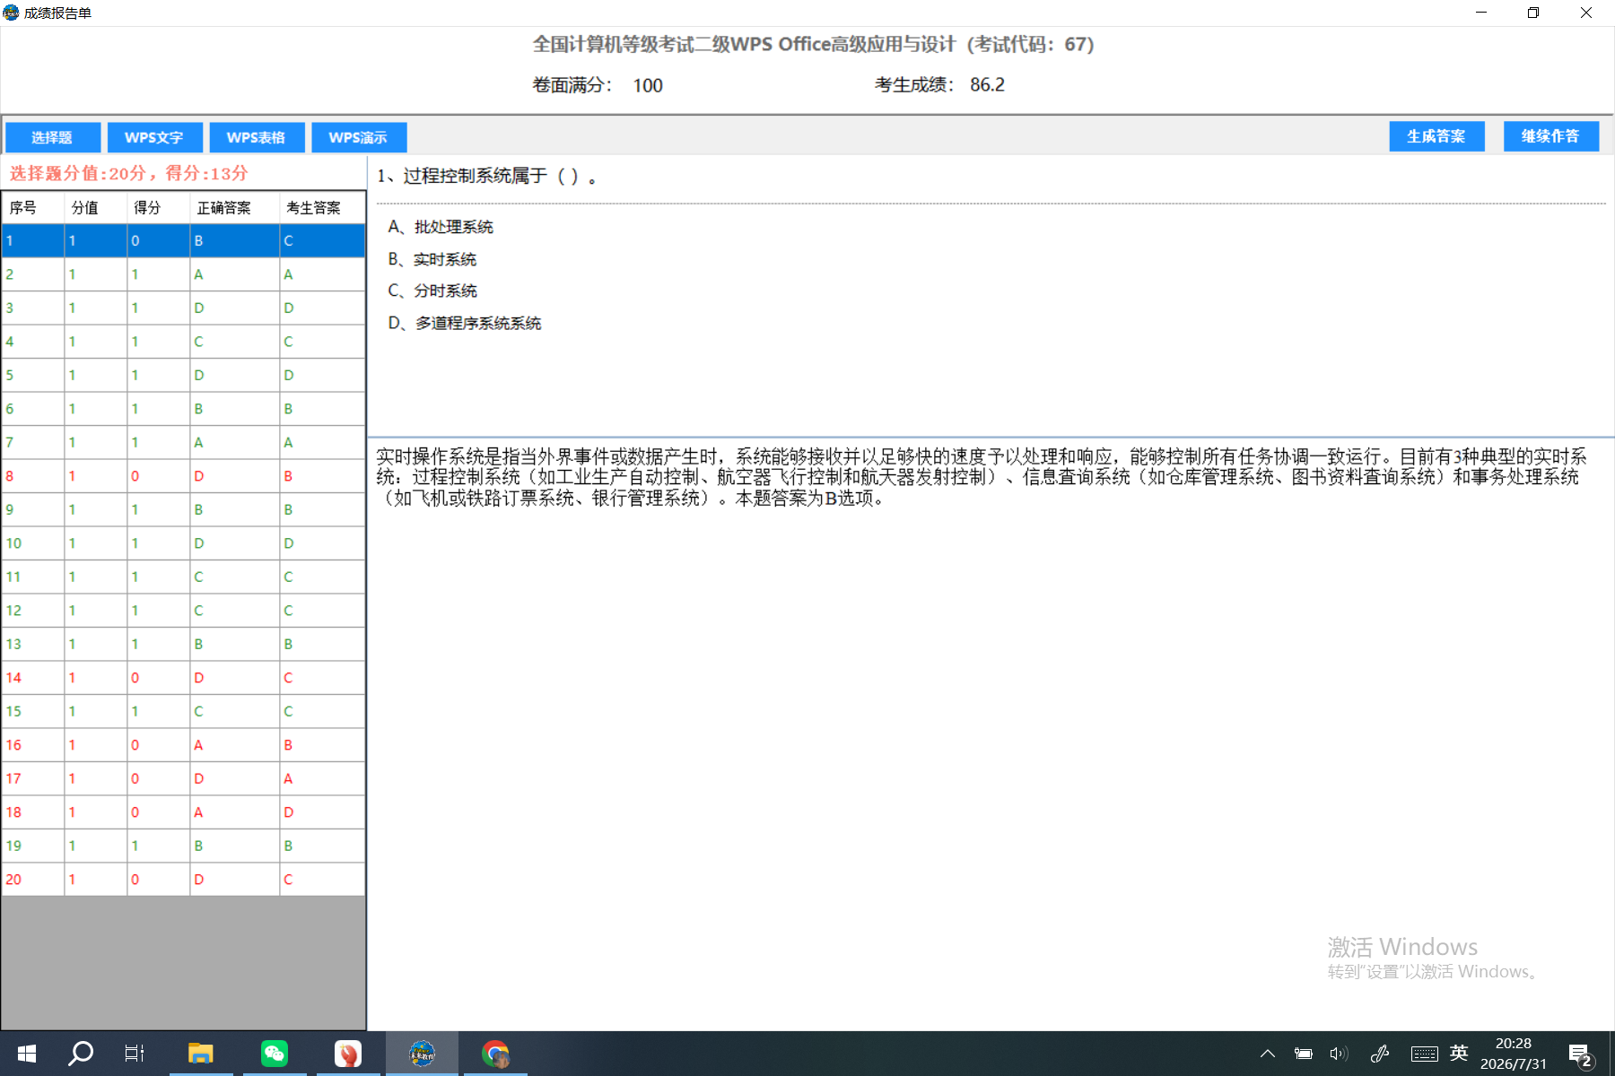Switch input language via 英 indicator
1615x1076 pixels.
[x=1459, y=1054]
